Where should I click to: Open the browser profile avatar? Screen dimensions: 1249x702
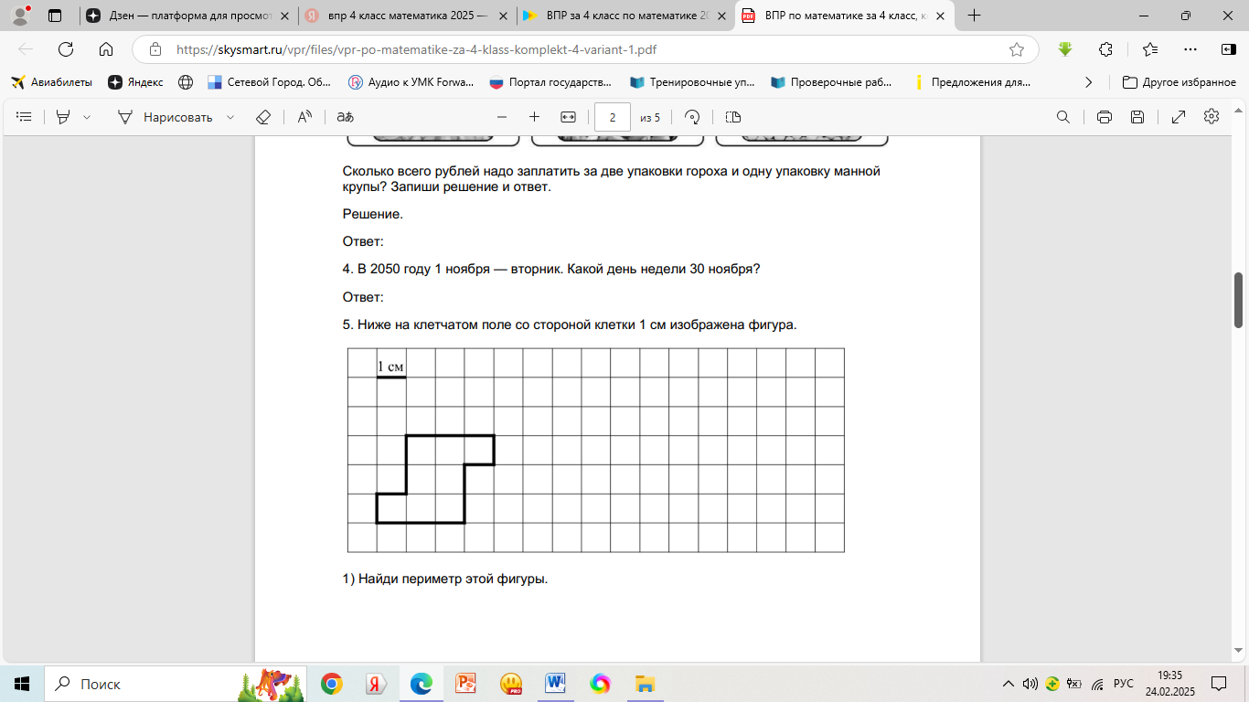(x=20, y=16)
